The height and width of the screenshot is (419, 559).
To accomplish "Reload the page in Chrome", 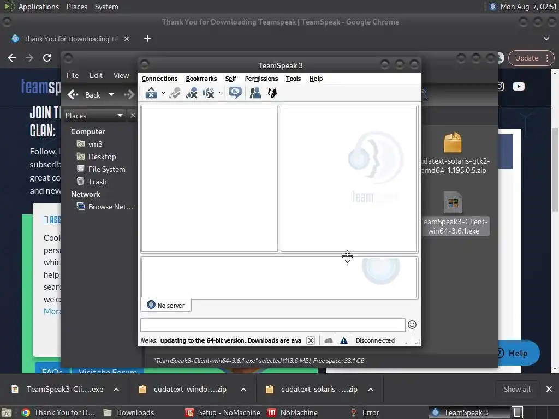I will point(47,58).
